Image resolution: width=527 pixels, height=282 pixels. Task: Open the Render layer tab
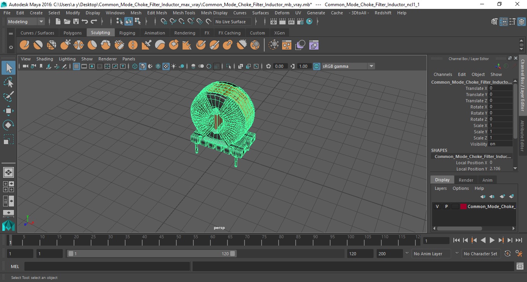(466, 180)
